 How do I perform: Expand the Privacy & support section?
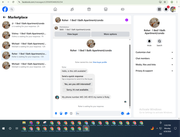pyautogui.click(x=154, y=71)
